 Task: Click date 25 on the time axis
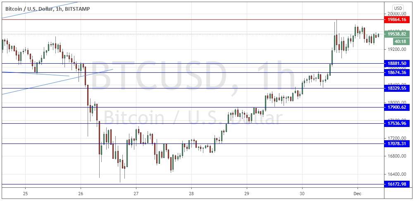(25, 194)
